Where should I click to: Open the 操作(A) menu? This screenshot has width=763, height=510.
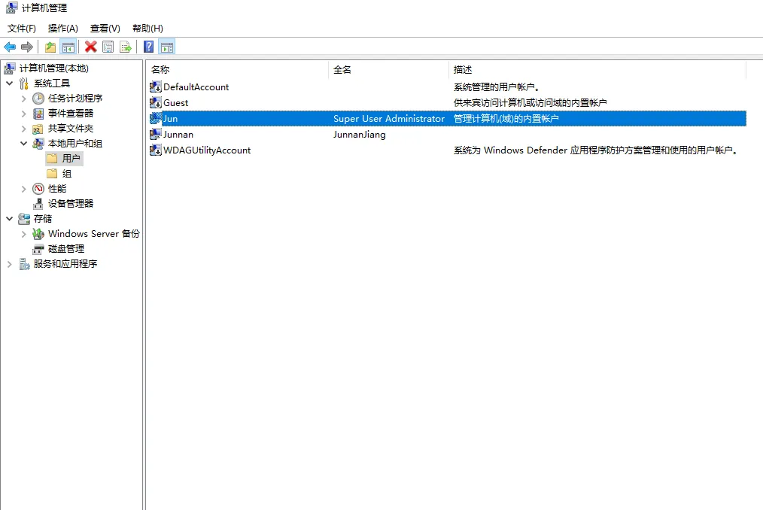(63, 29)
